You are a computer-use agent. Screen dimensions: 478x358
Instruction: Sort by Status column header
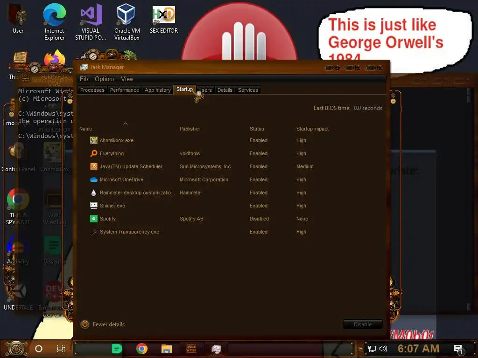[257, 129]
